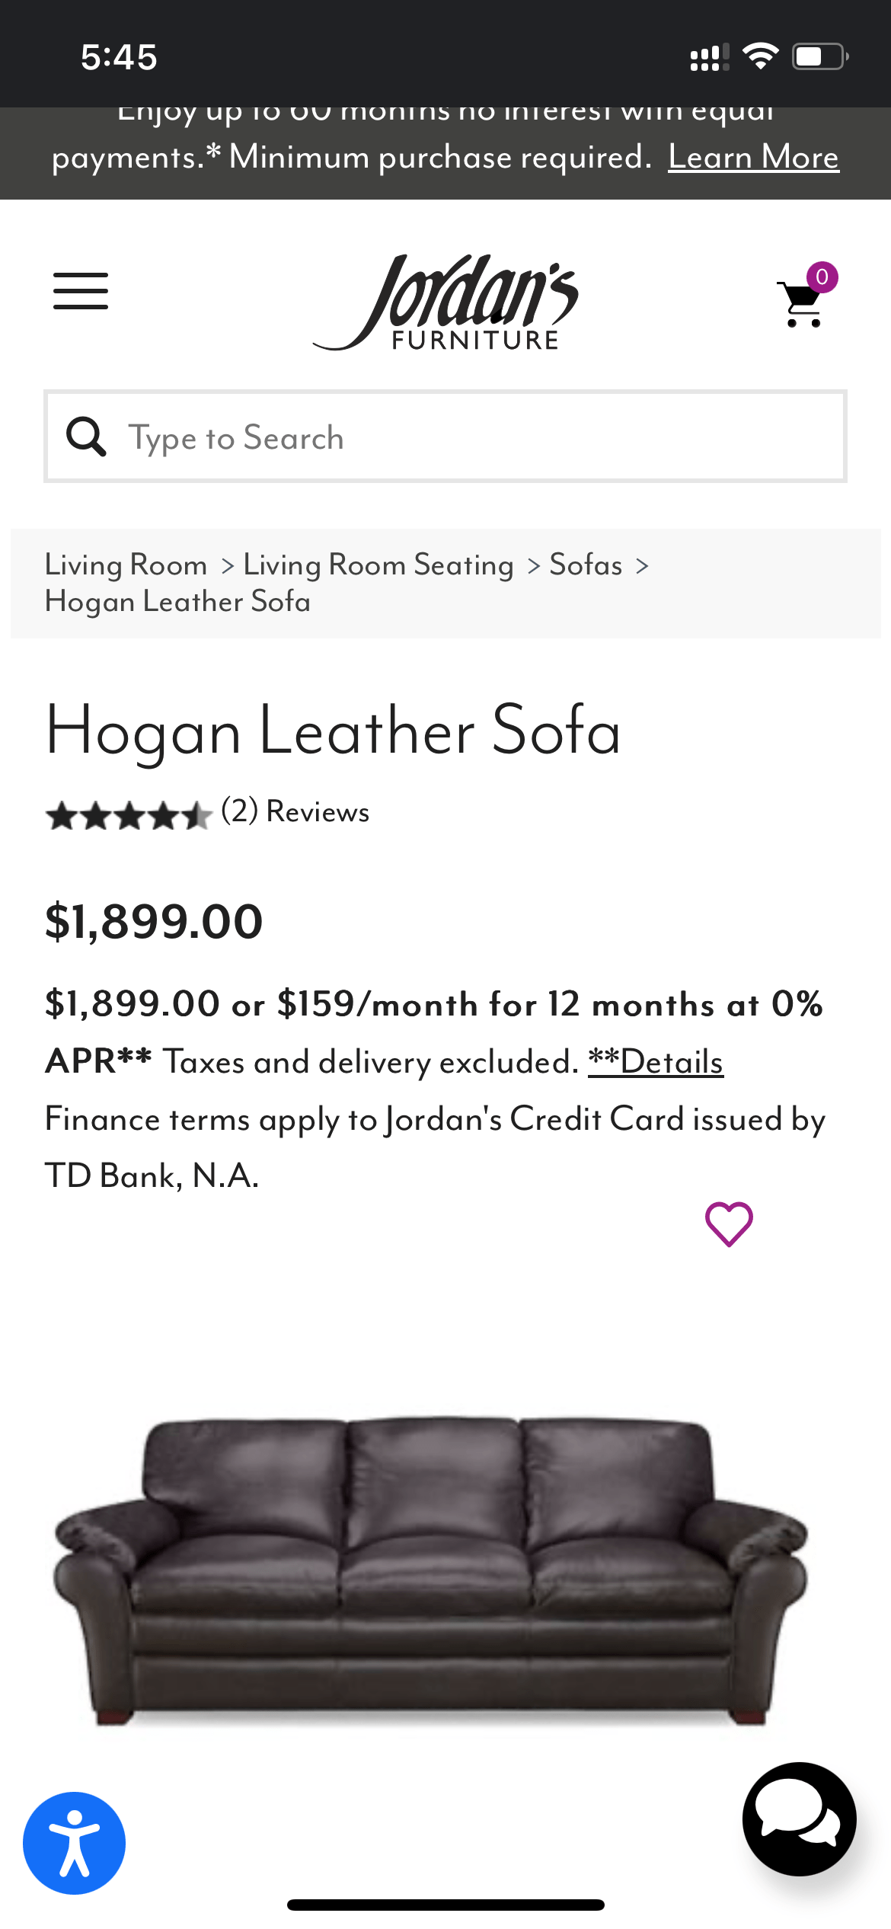Screen dimensions: 891x1929
Task: Click the battery indicator
Action: (x=814, y=54)
